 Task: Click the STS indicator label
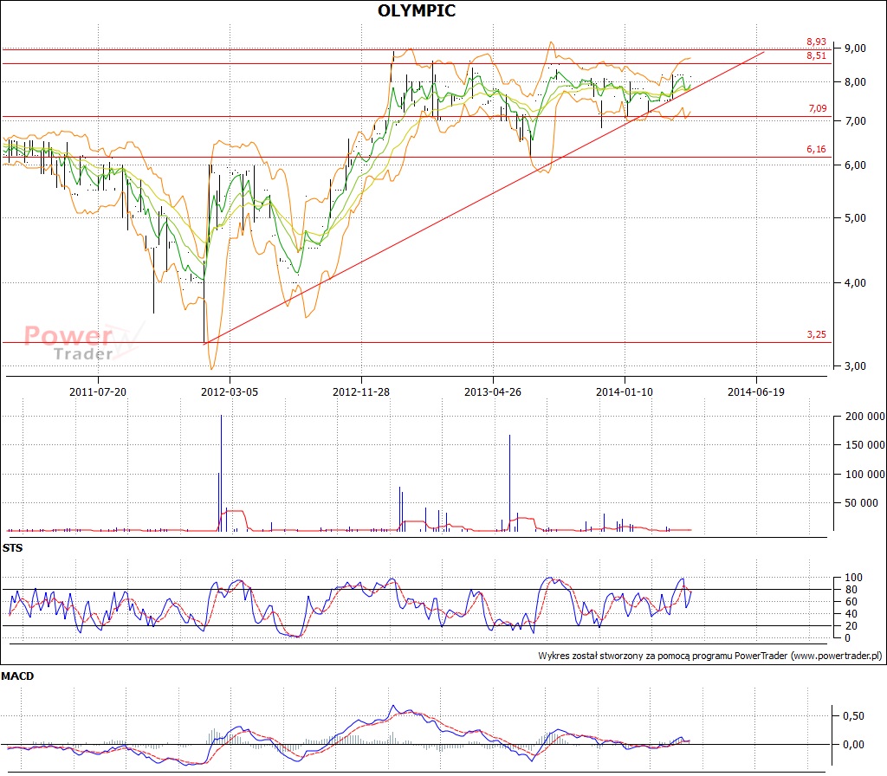point(12,548)
